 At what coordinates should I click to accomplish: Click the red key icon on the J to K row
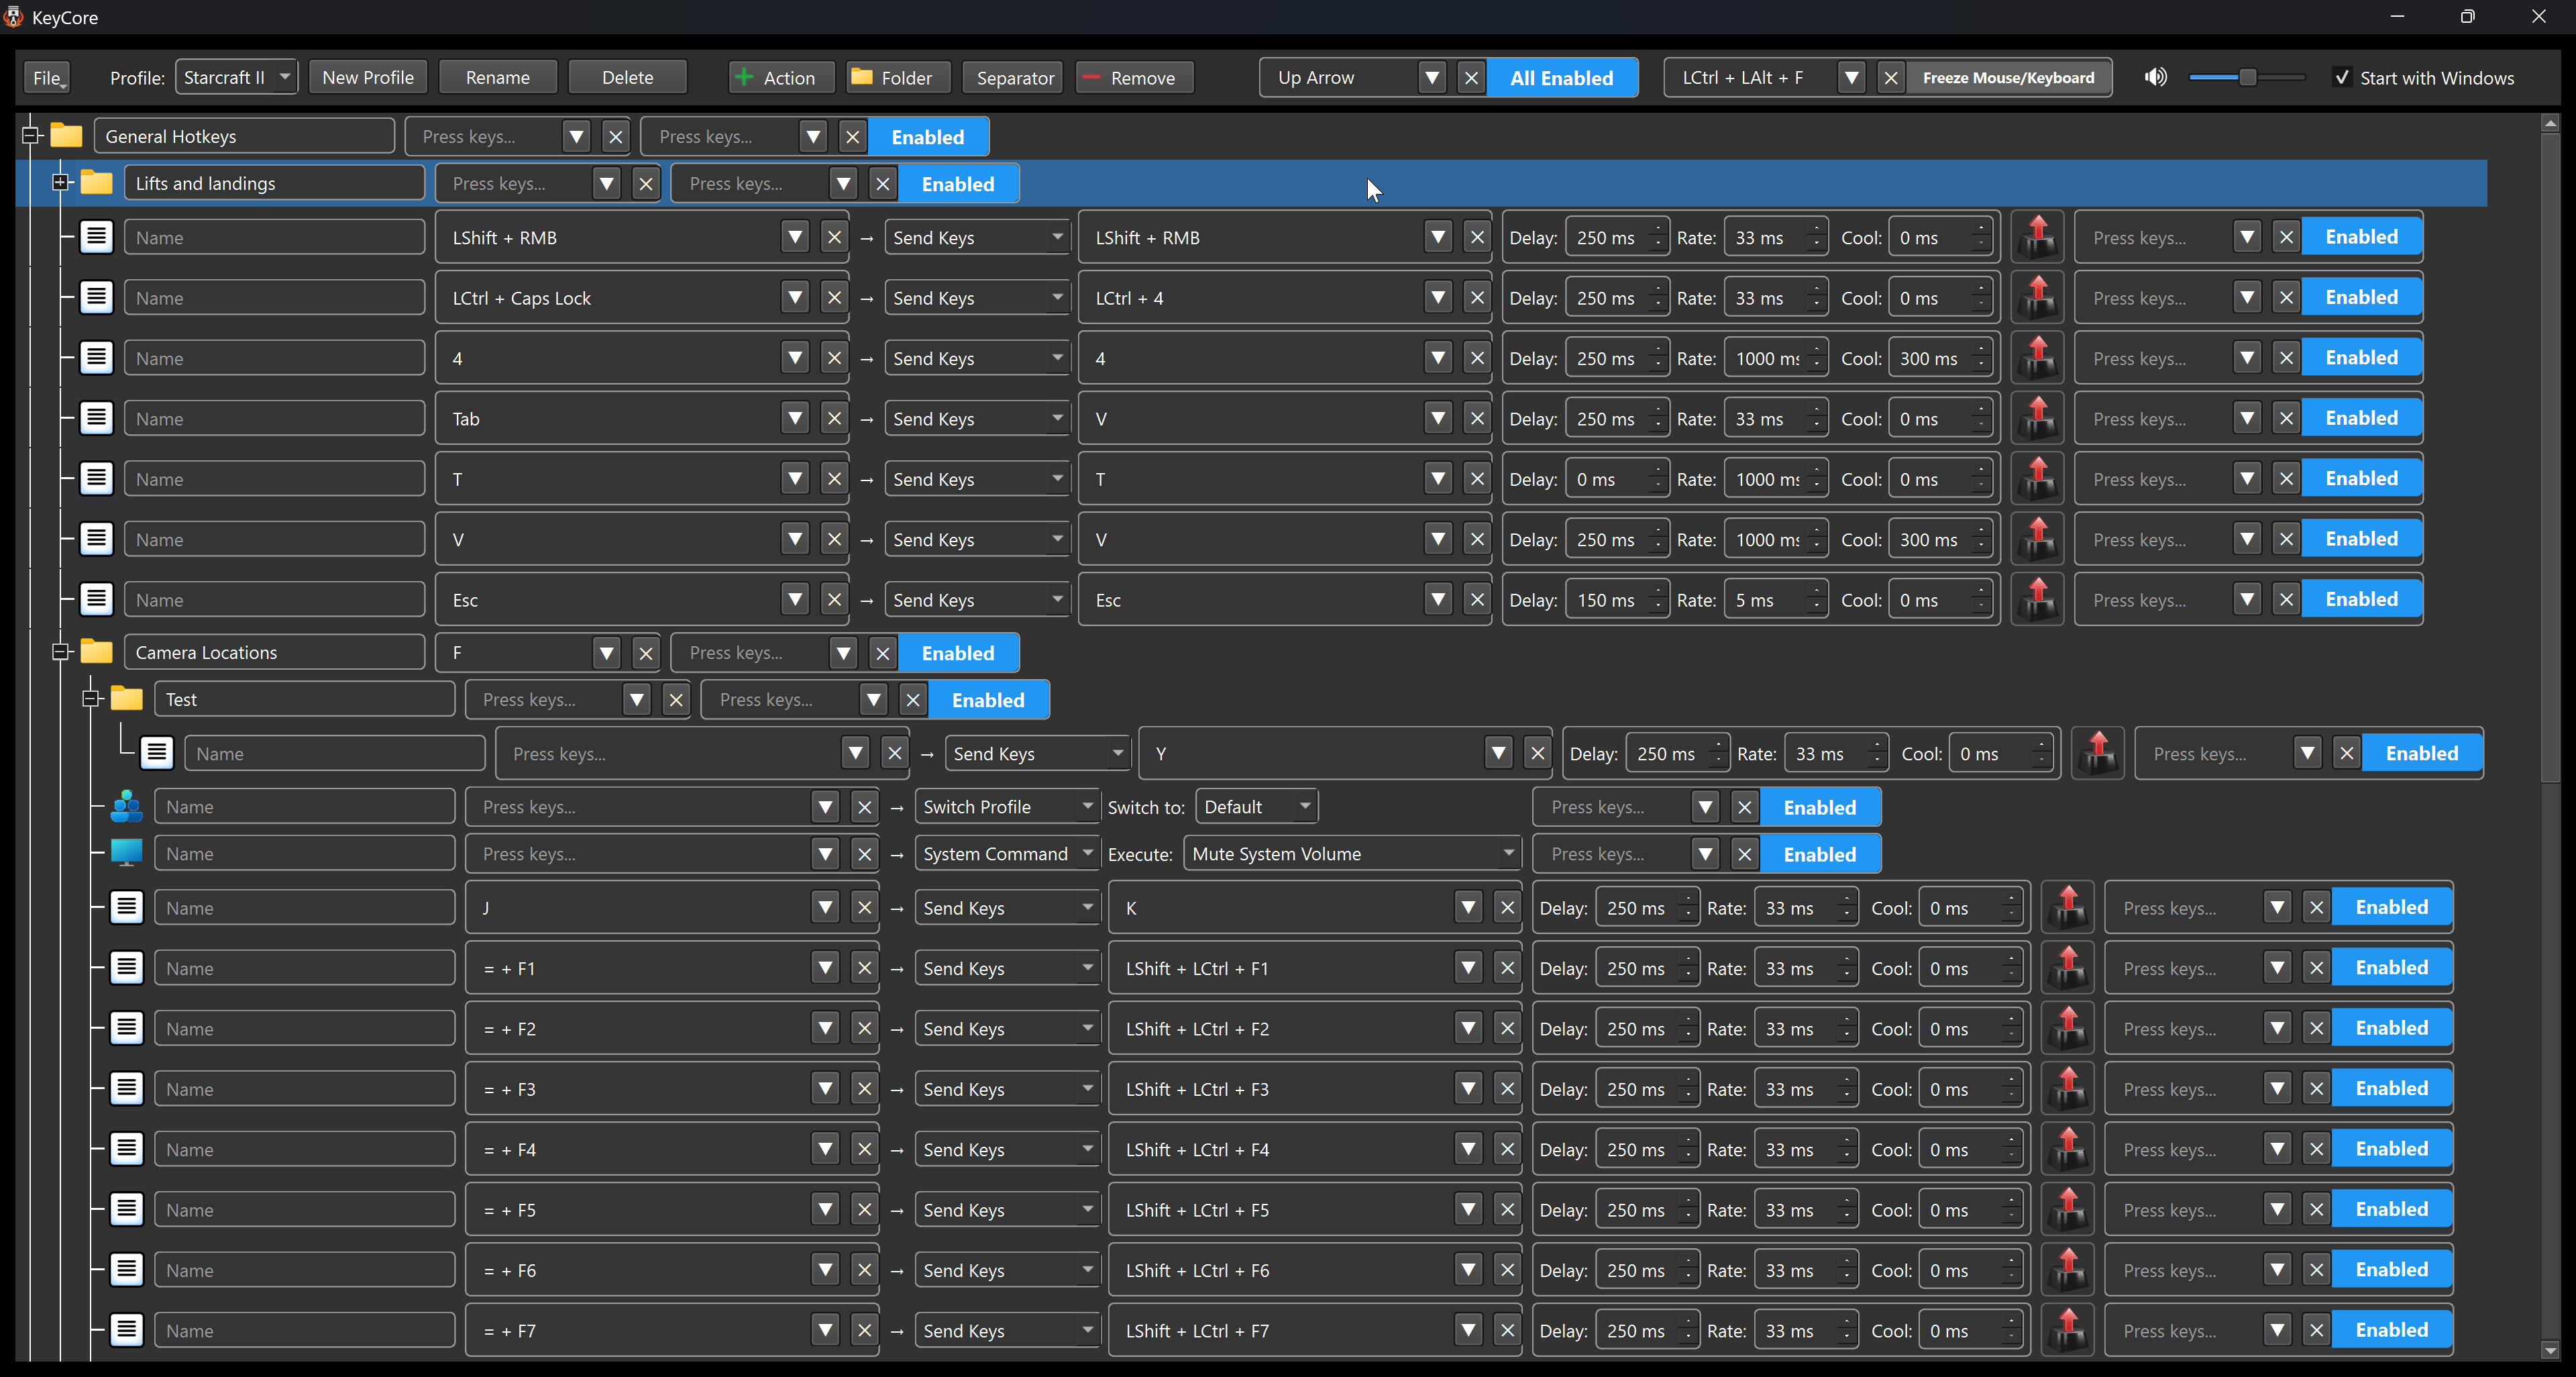click(x=2068, y=906)
